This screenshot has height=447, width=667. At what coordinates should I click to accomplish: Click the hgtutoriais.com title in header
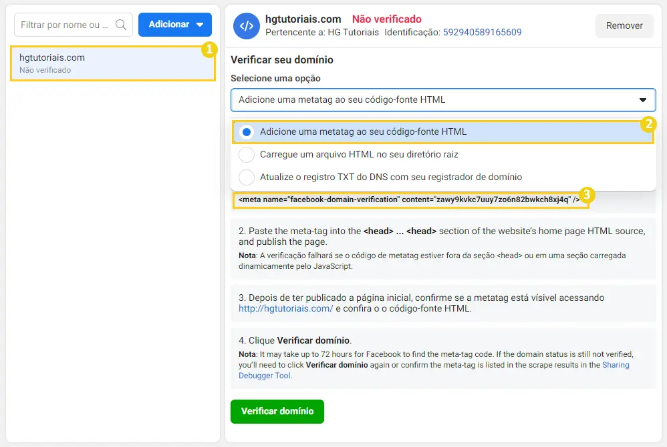(303, 19)
